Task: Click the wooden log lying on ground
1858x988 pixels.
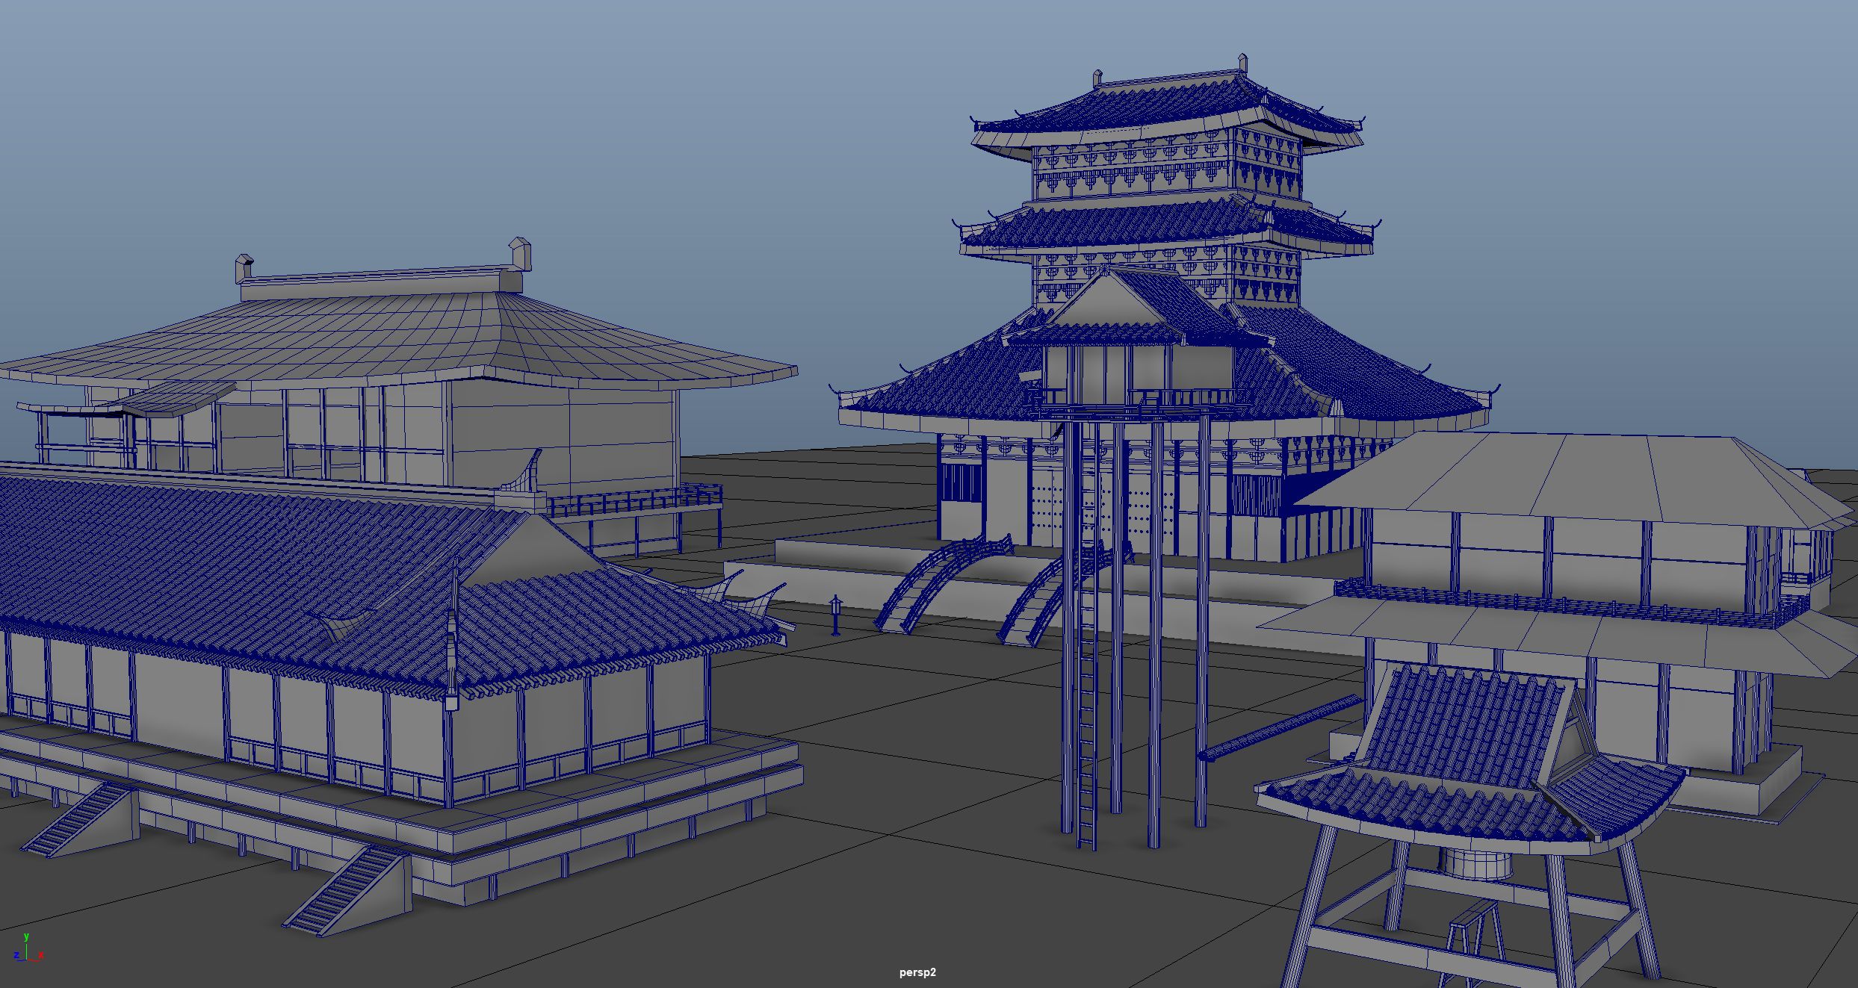Action: pyautogui.click(x=1281, y=727)
